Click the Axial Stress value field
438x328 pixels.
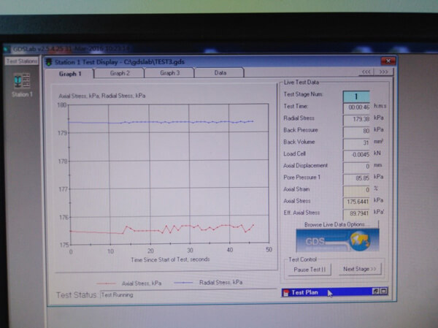pyautogui.click(x=356, y=201)
